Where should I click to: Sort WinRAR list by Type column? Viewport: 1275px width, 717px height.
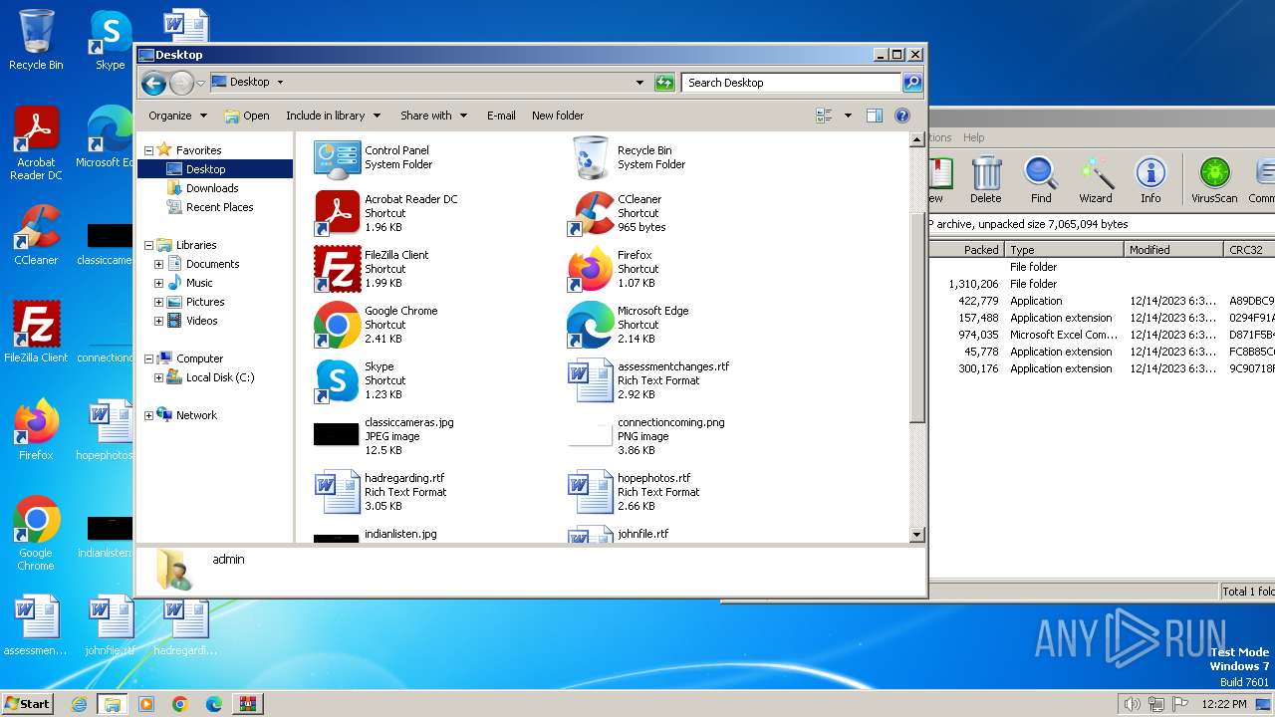click(x=1064, y=250)
